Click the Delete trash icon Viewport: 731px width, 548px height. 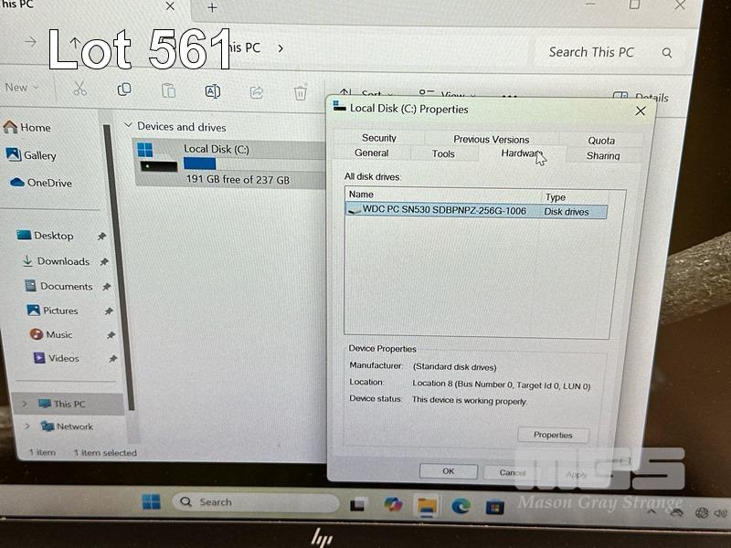point(300,92)
